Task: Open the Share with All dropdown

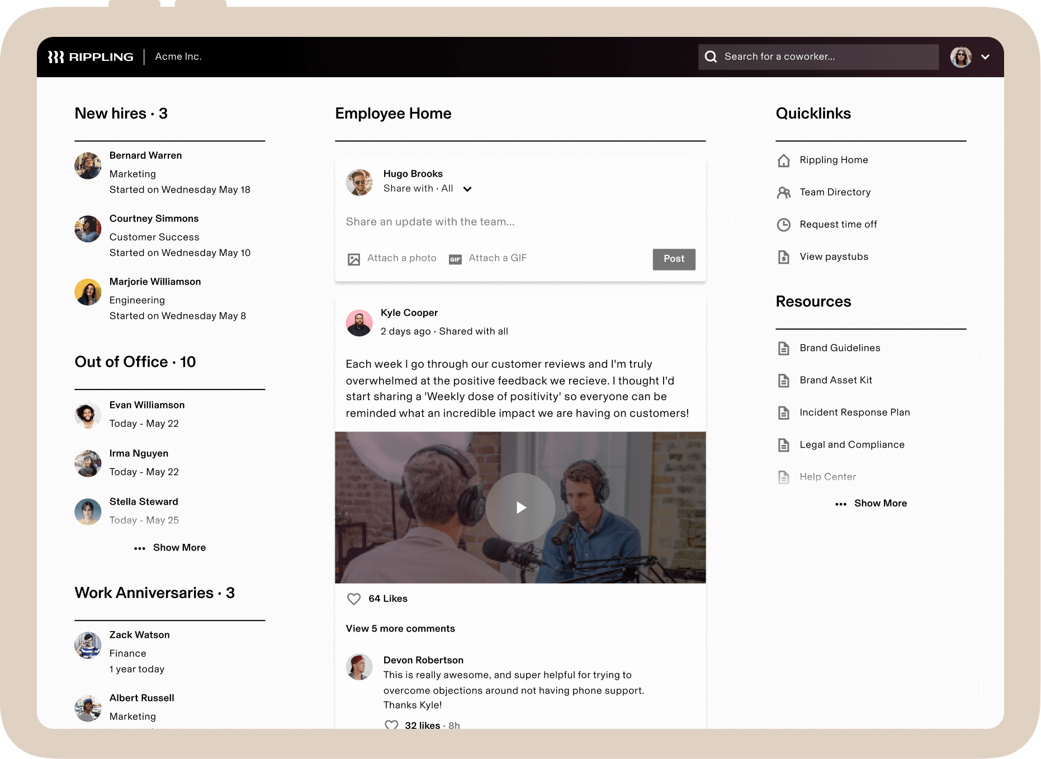Action: [x=467, y=189]
